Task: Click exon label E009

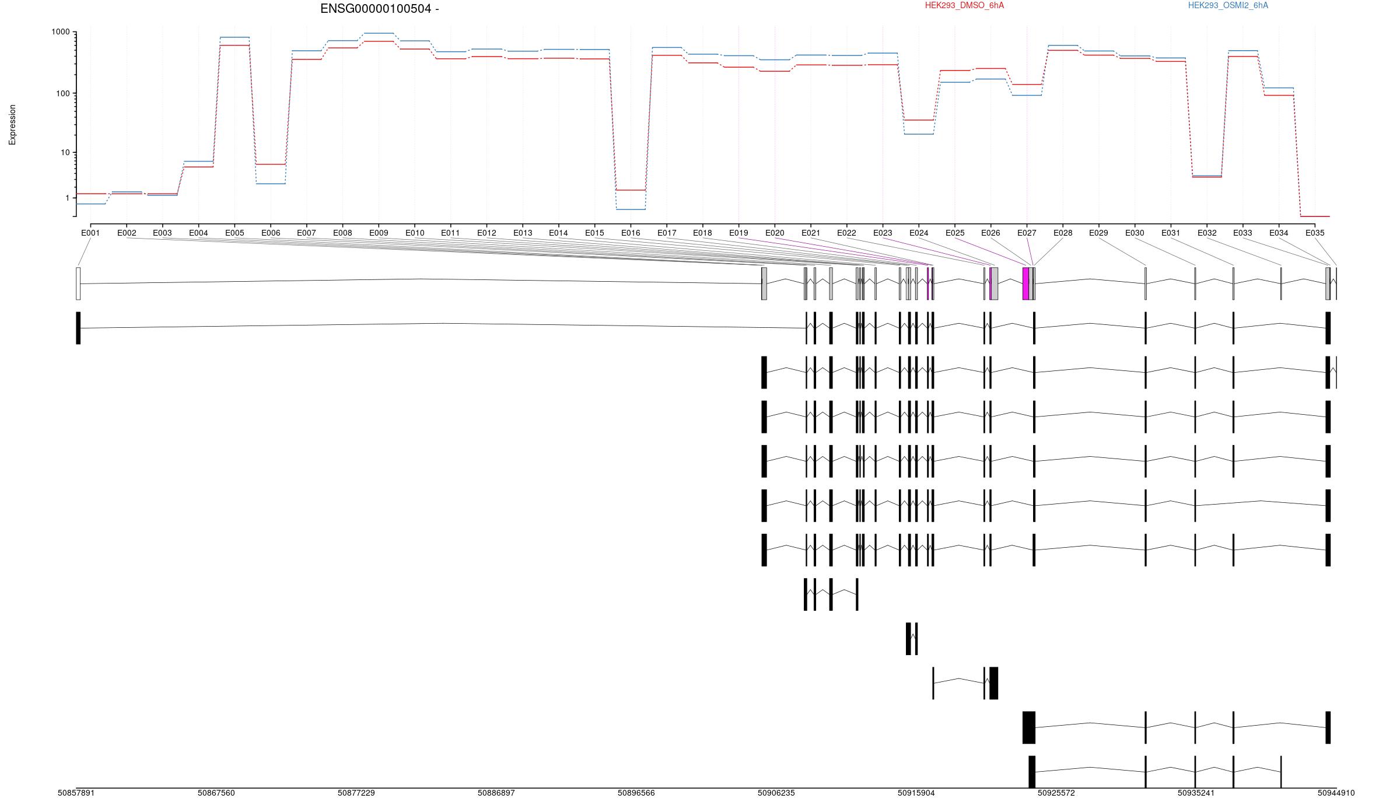Action: click(x=379, y=233)
